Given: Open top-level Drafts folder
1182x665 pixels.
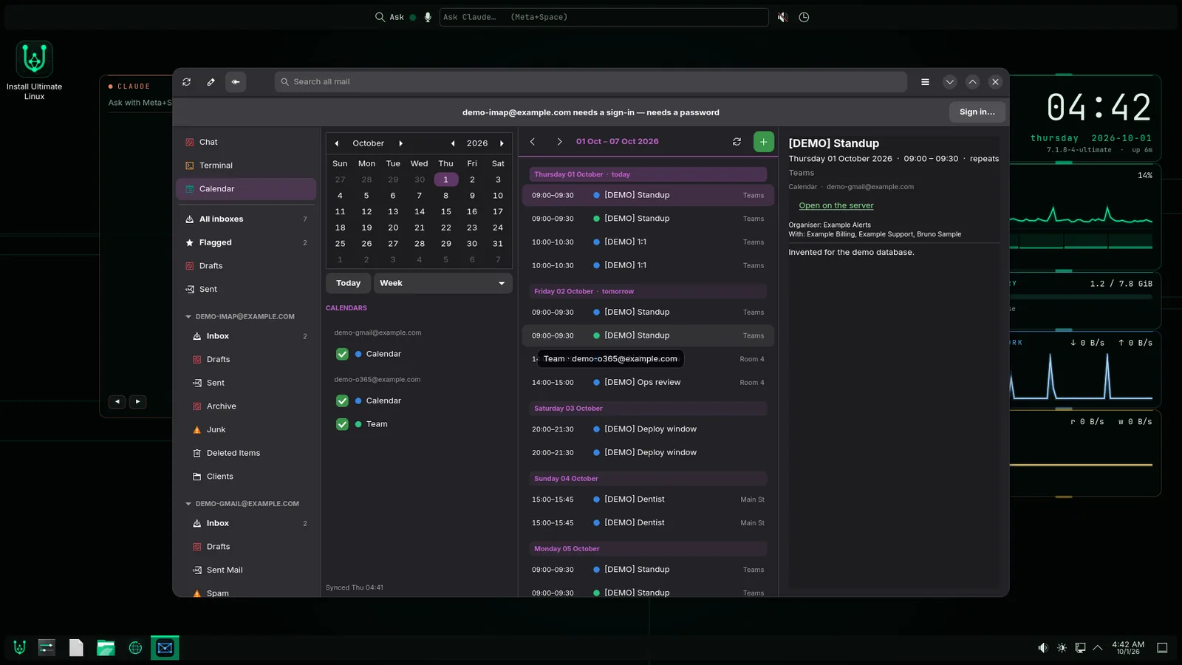Looking at the screenshot, I should [246, 266].
